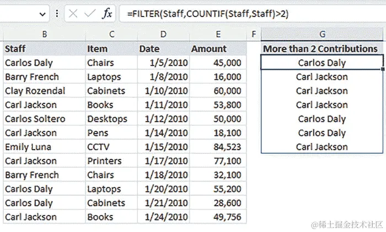Select column B header
This screenshot has height=232, width=386.
[x=44, y=34]
